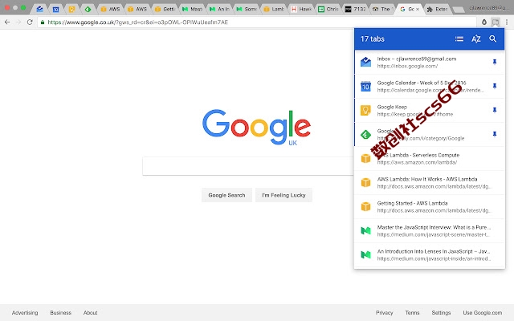Select 'Inbox – cjlawrence89@gmail.com' row title
514x321 pixels.
[416, 59]
